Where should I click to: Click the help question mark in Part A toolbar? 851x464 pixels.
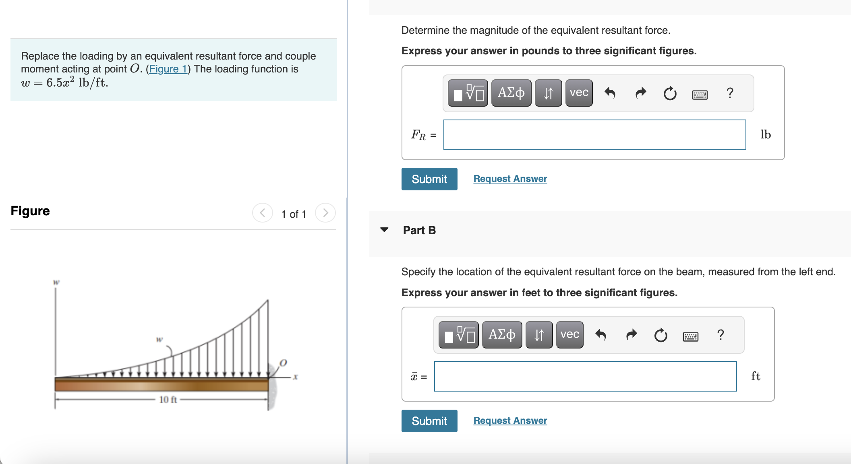[729, 93]
